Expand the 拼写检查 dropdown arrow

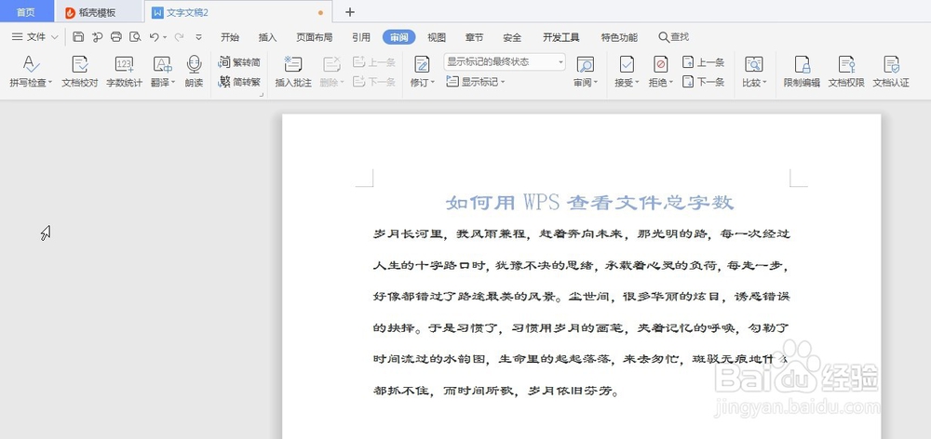click(50, 83)
